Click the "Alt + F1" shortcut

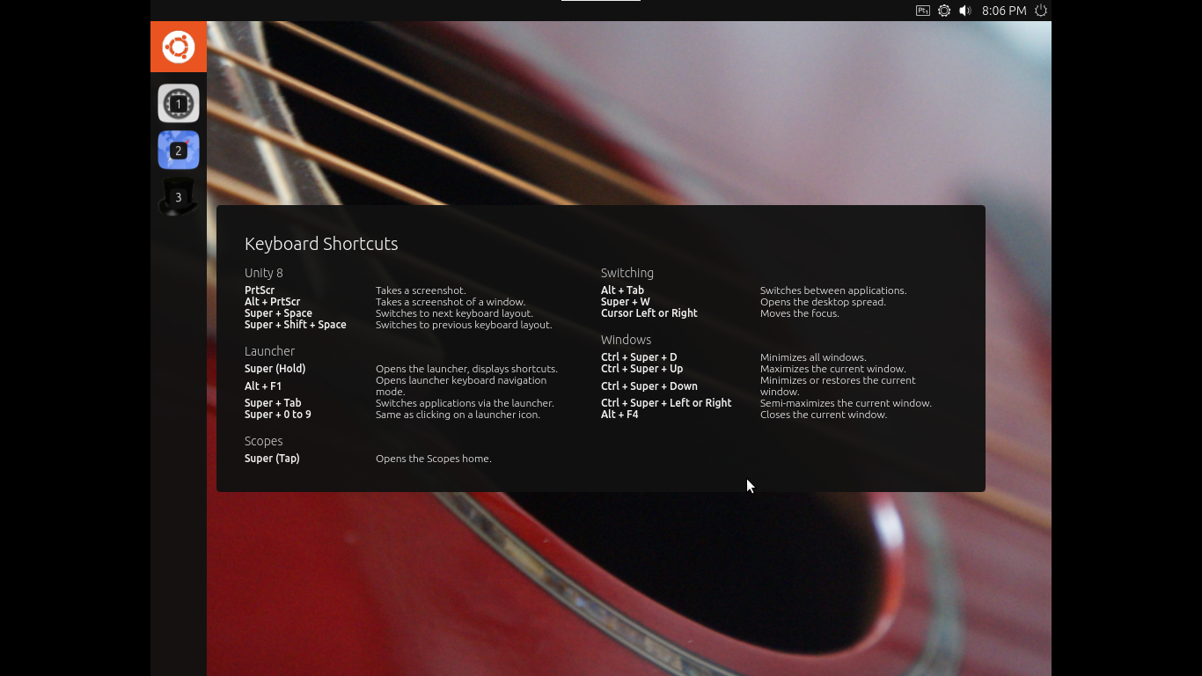point(263,386)
